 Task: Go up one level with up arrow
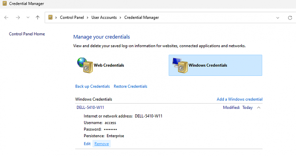coord(37,17)
